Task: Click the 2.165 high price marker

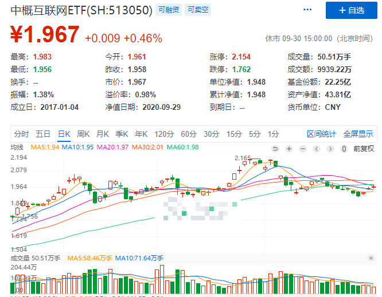Action: 243,158
